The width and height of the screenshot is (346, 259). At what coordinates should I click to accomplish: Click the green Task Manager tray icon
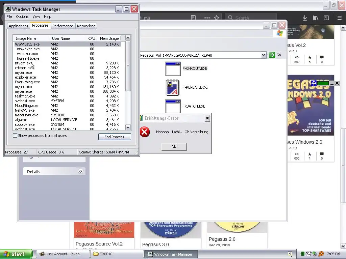tap(302, 254)
